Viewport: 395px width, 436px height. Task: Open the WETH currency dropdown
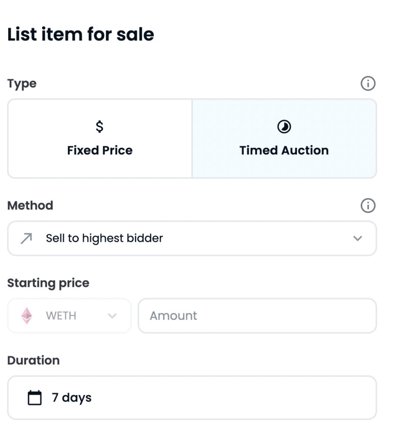(69, 316)
